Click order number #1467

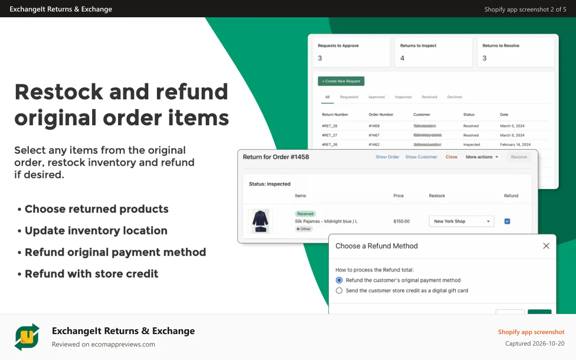click(x=374, y=135)
